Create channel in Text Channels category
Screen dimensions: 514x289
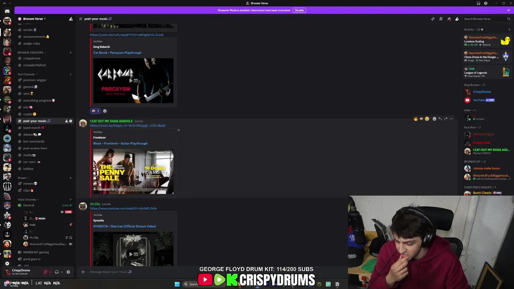pos(71,74)
